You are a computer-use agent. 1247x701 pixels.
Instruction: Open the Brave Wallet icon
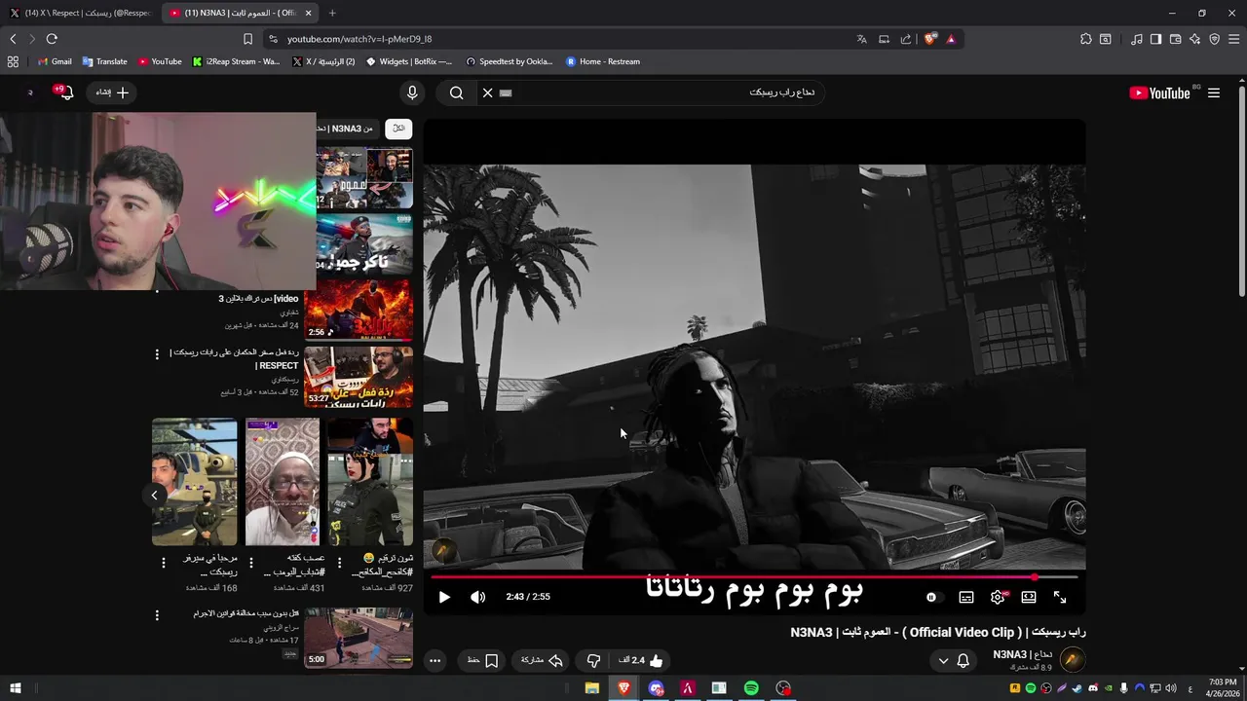point(1175,39)
